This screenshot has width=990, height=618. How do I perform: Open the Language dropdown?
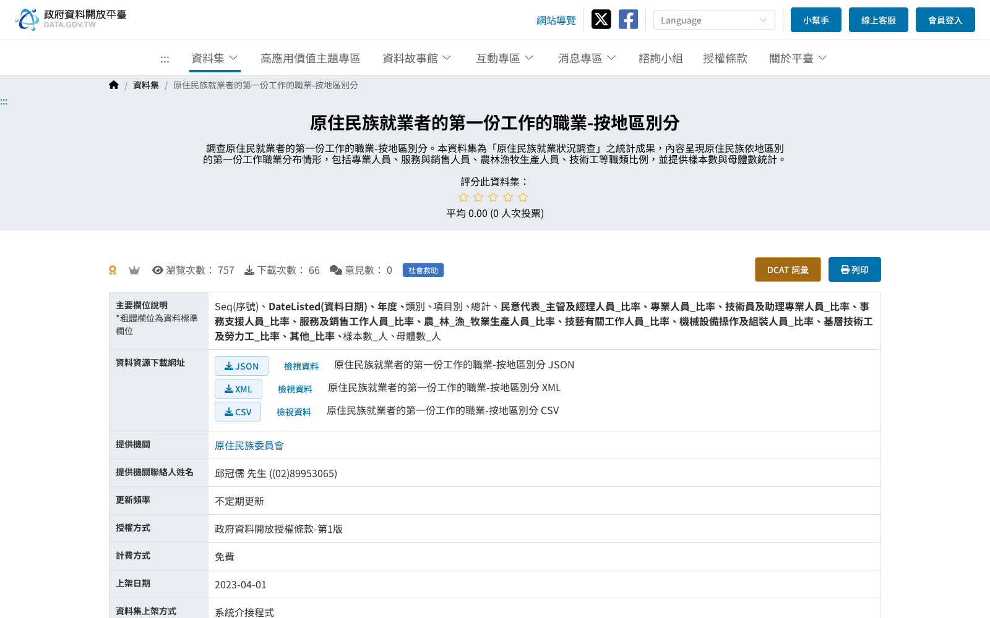tap(714, 20)
